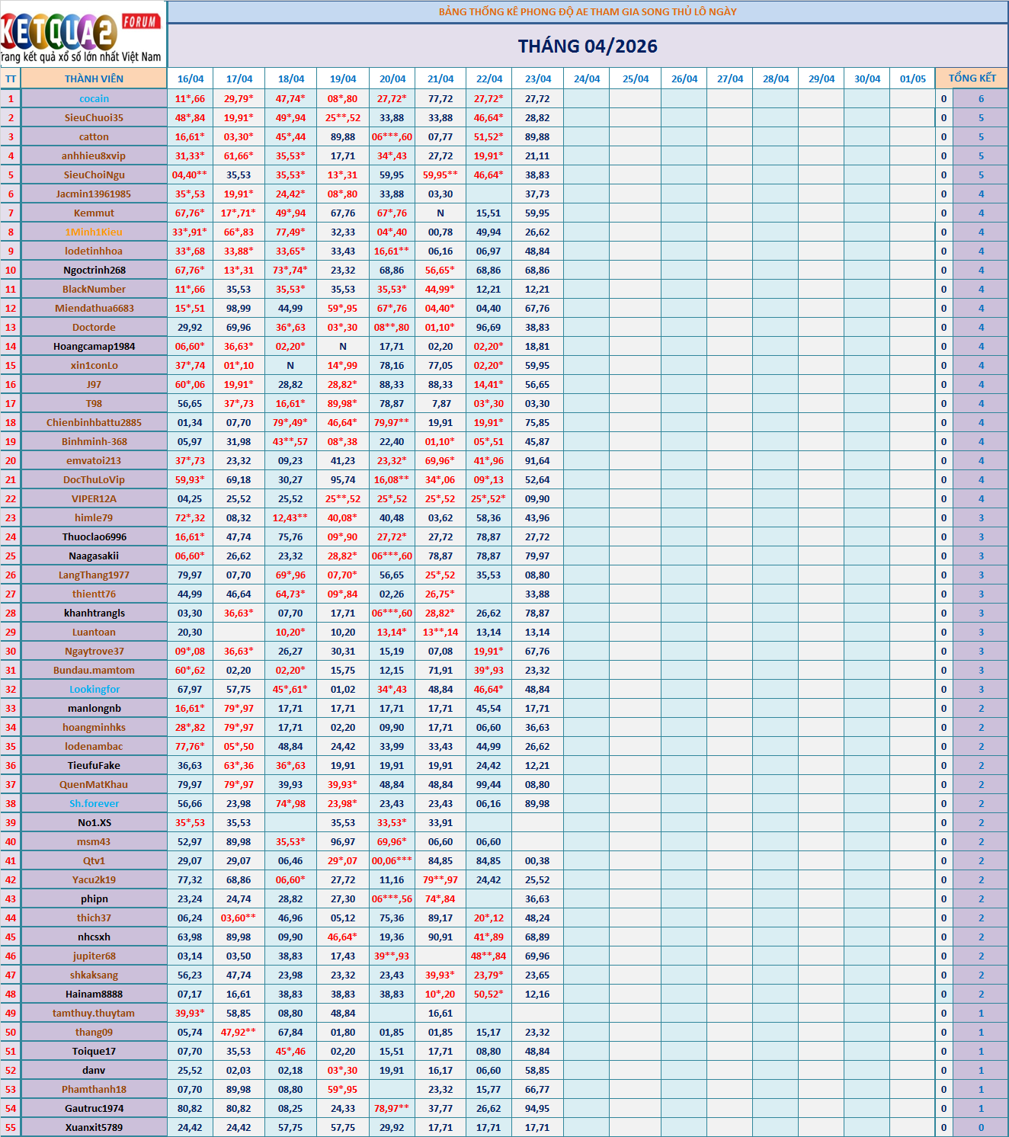Select member cell Chienbinhbattu2885
Viewport: 1009px width, 1137px height.
click(x=94, y=422)
